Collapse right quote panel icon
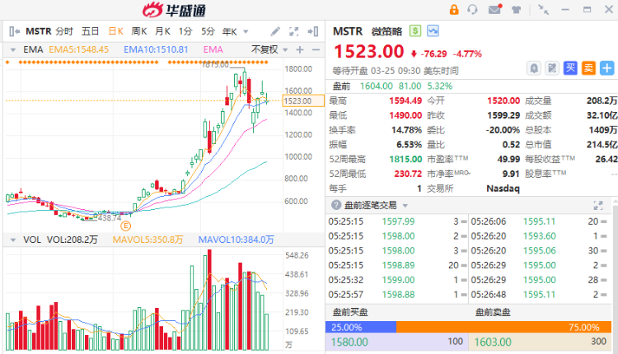 click(313, 31)
